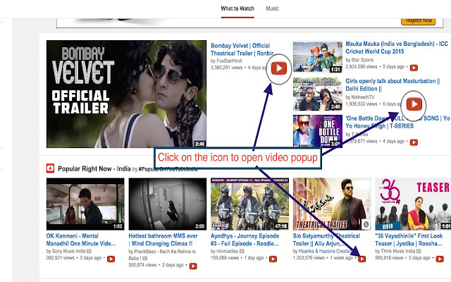Play the 36 Vayadhinile Teaser thumbnail
451x282 pixels.
click(413, 204)
